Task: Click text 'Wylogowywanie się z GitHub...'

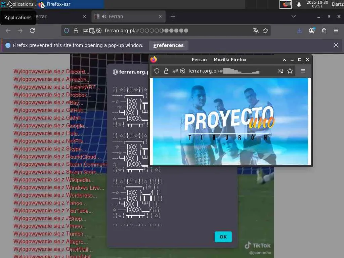Action: (x=50, y=110)
